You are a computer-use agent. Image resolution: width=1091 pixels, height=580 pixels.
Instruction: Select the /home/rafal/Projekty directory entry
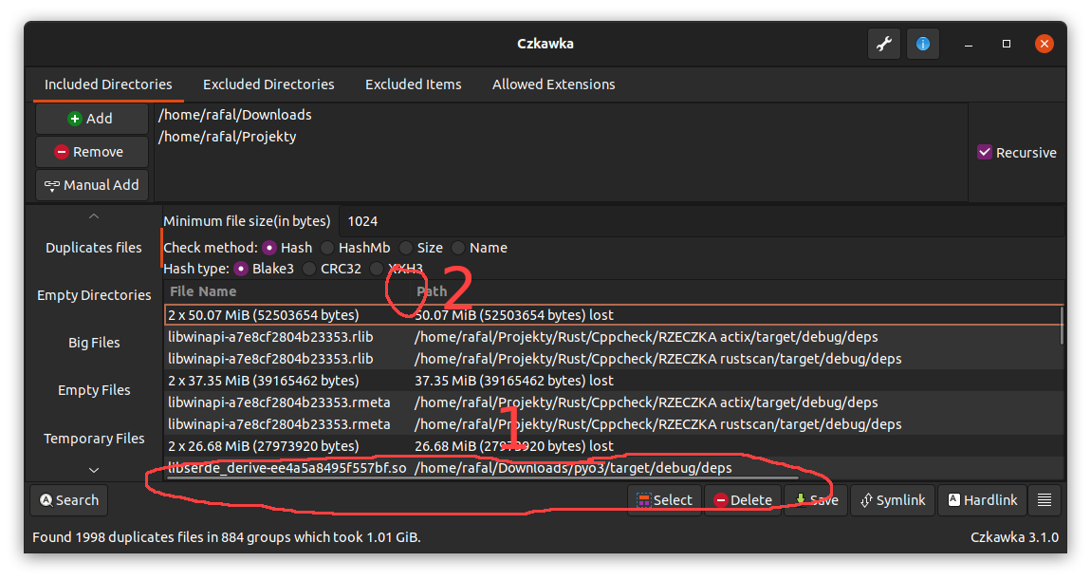click(x=228, y=137)
